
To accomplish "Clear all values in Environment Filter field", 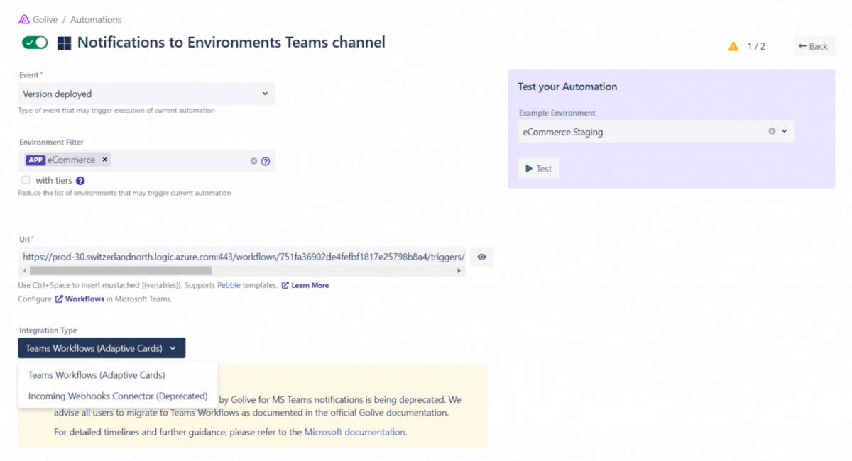I will [x=253, y=160].
